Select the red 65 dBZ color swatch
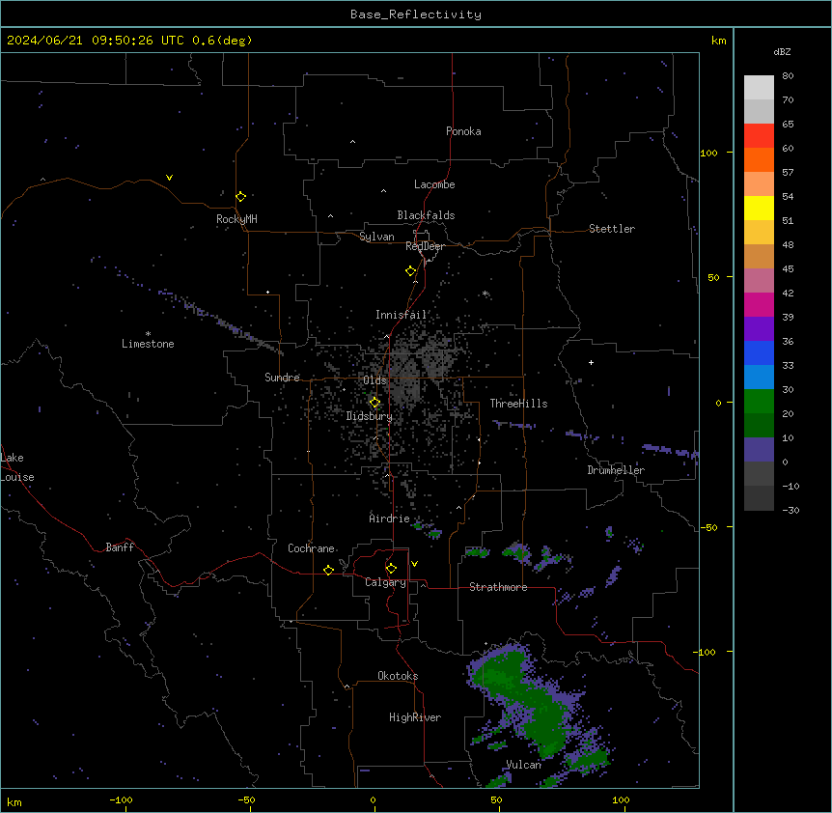The height and width of the screenshot is (813, 832). [x=759, y=136]
